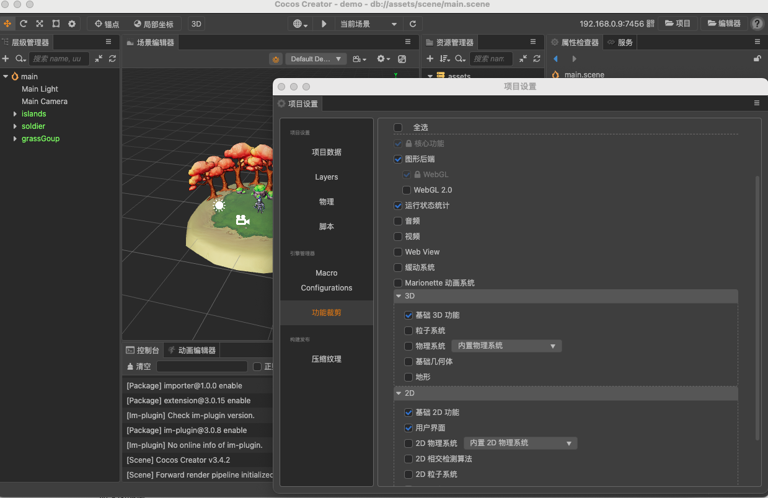Open 压缩纹理 settings section
The height and width of the screenshot is (498, 768).
click(x=327, y=359)
